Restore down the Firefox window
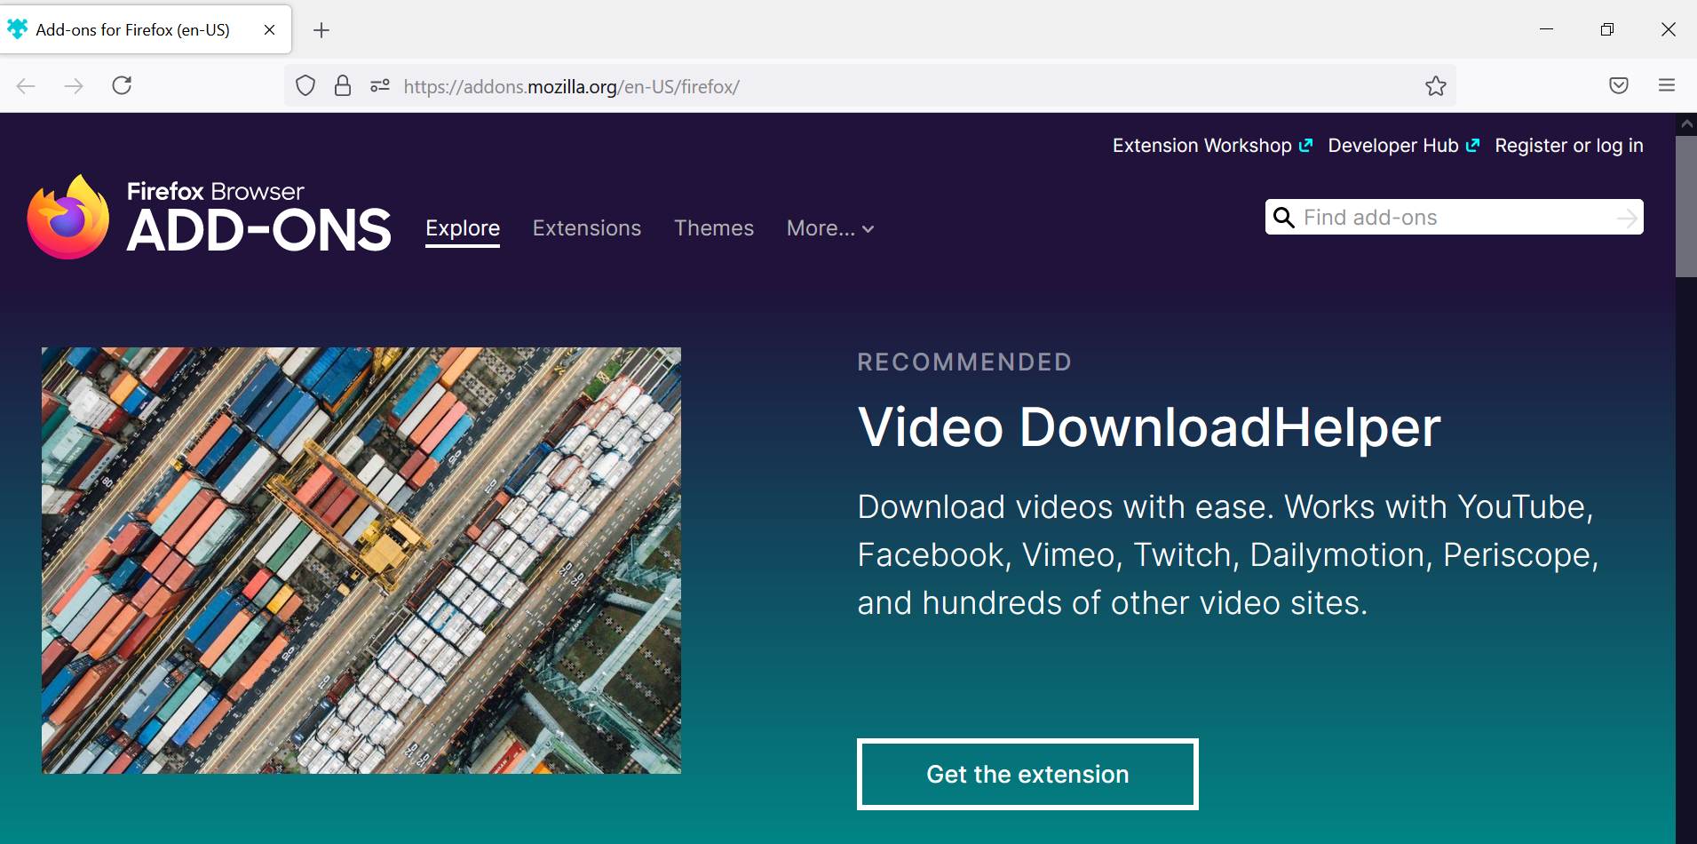1697x844 pixels. [1607, 29]
